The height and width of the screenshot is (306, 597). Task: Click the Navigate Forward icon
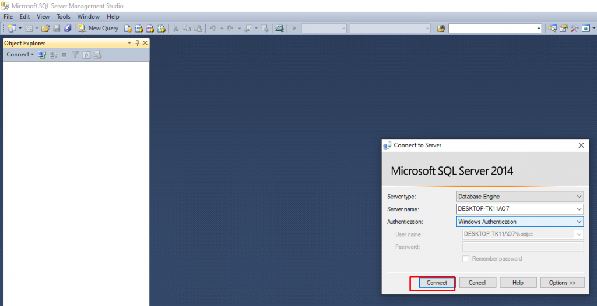click(265, 28)
